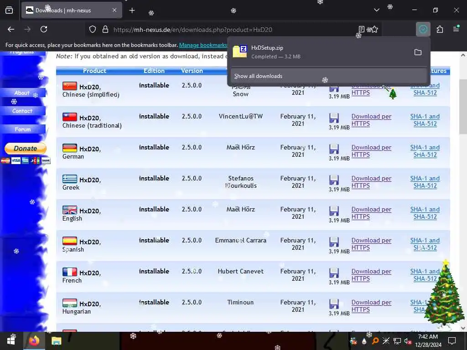This screenshot has height=350, width=467.
Task: Click the German flag icon
Action: point(70,148)
